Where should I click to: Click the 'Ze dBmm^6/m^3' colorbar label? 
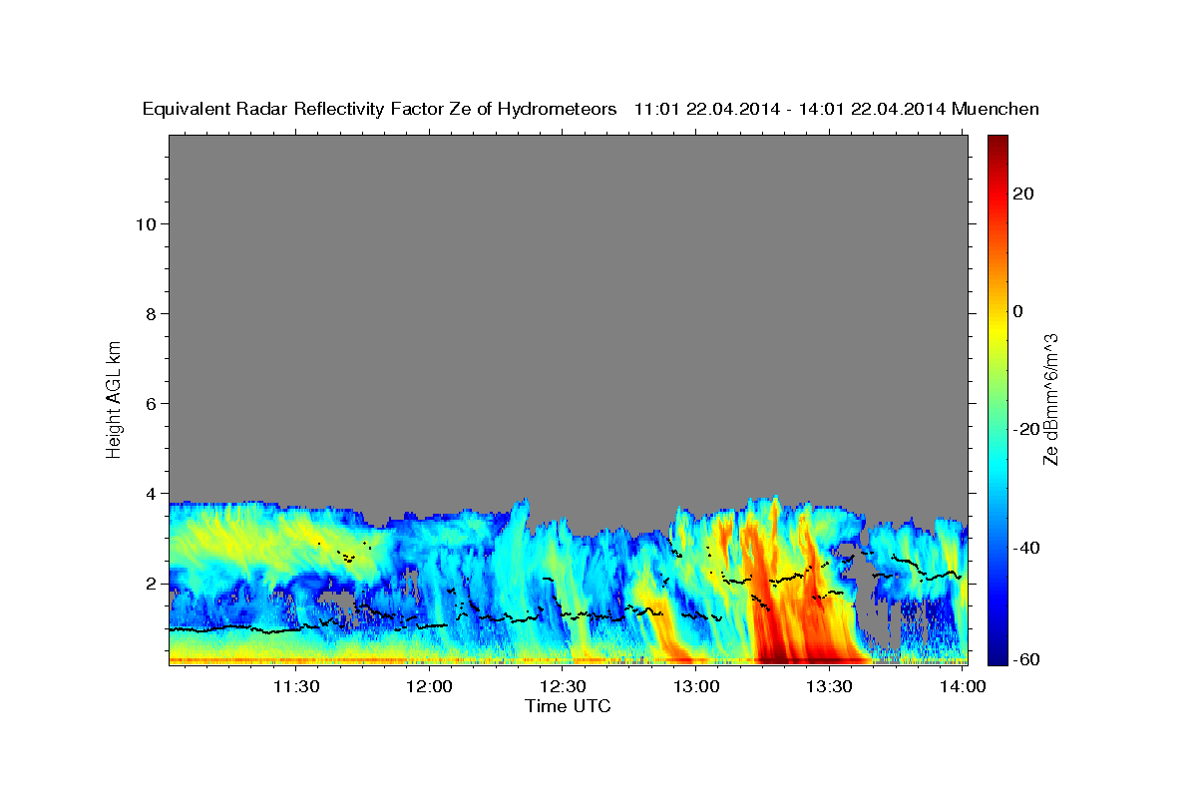click(x=1051, y=399)
